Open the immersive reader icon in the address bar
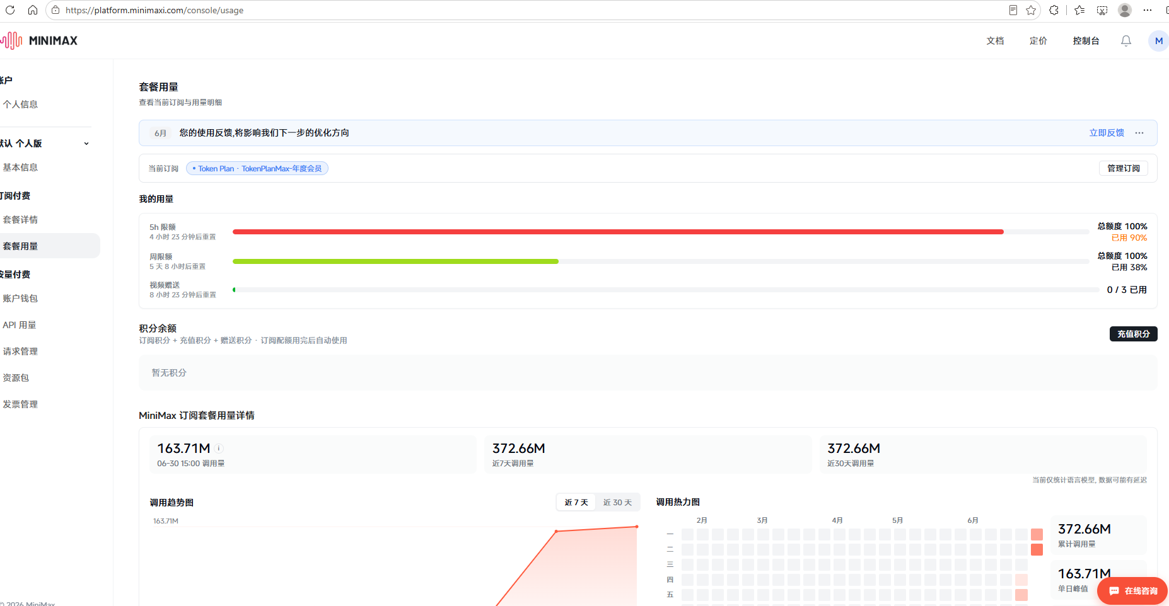This screenshot has height=606, width=1169. (x=1013, y=10)
